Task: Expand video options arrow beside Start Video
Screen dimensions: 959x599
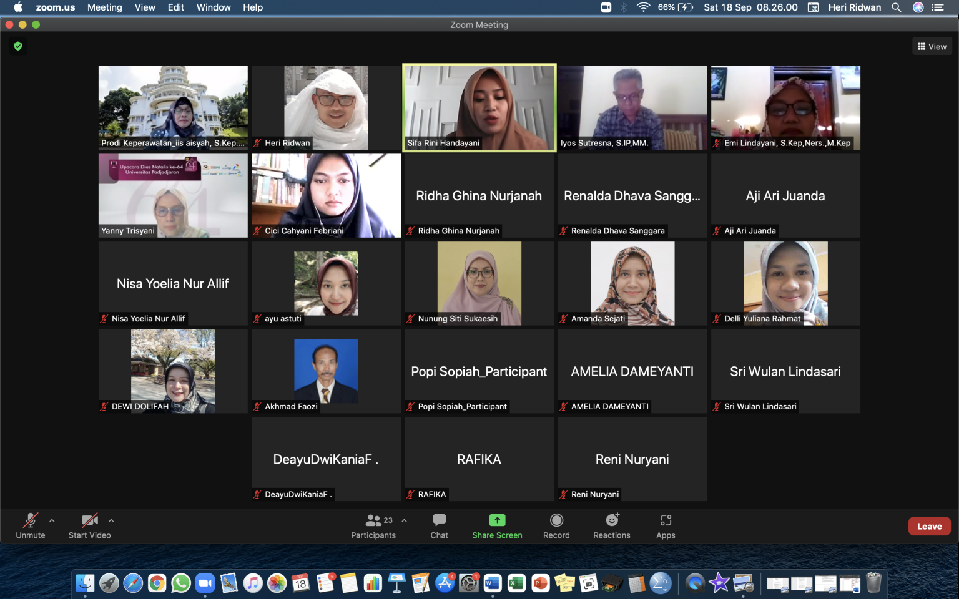Action: [x=111, y=520]
